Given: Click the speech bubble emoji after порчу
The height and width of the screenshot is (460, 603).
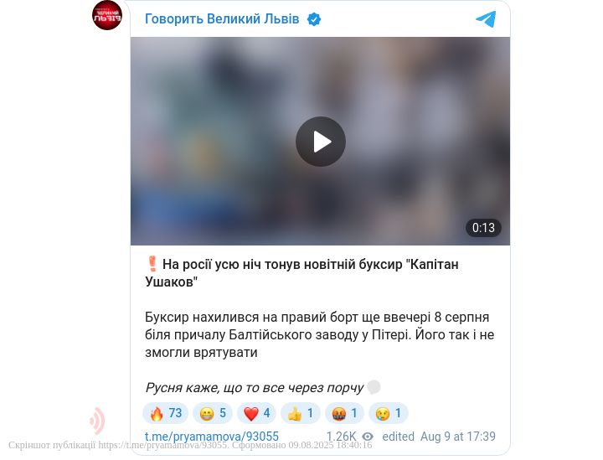Looking at the screenshot, I should [374, 387].
